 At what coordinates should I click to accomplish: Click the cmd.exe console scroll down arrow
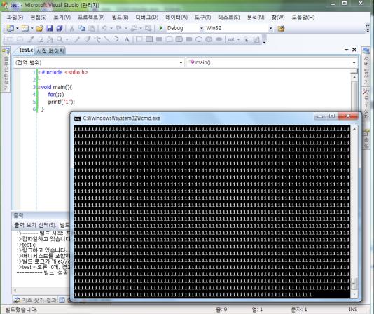[x=354, y=294]
